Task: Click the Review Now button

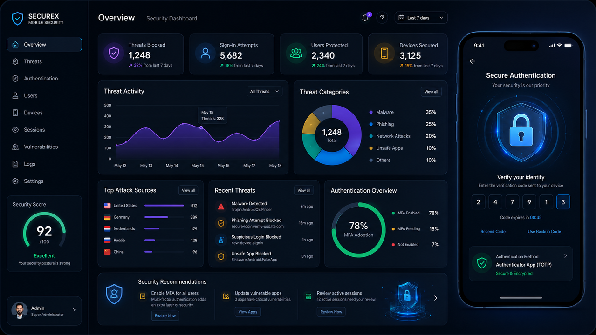Action: (x=331, y=312)
